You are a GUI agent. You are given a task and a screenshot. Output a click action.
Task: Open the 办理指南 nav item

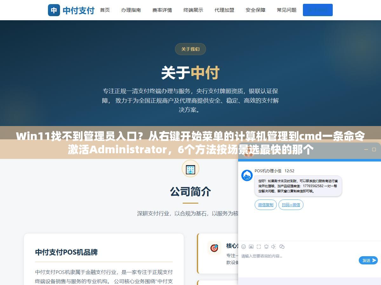click(131, 10)
